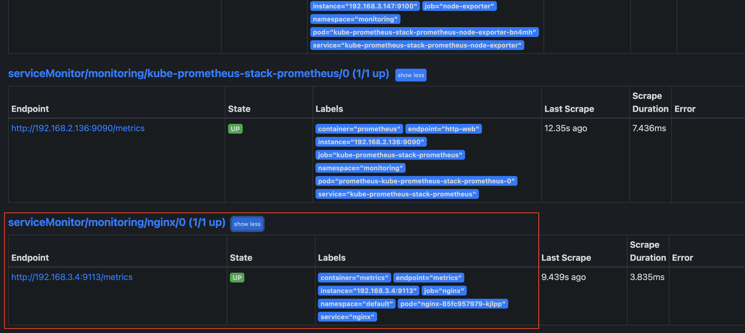
Task: Click the job="kube-prometheus-stack-prometheus" label
Action: tap(390, 155)
